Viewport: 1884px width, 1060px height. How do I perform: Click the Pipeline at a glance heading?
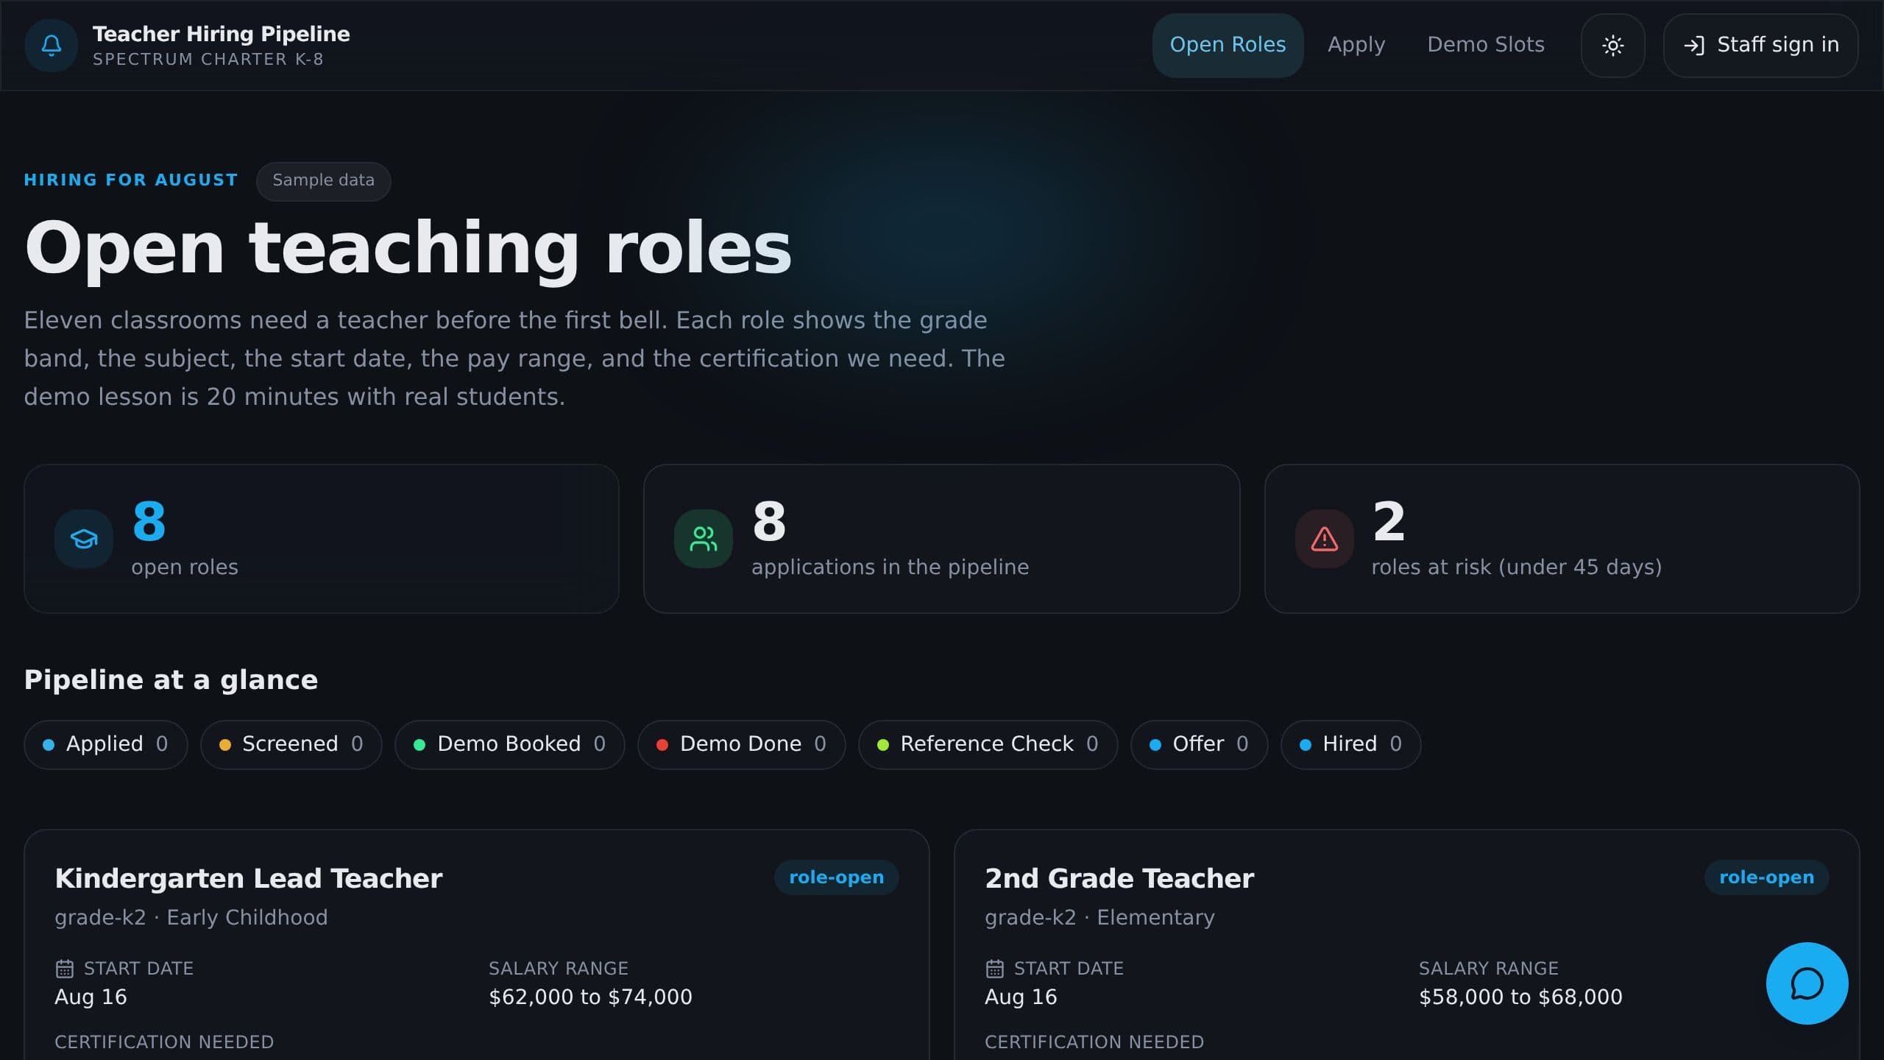click(x=171, y=680)
